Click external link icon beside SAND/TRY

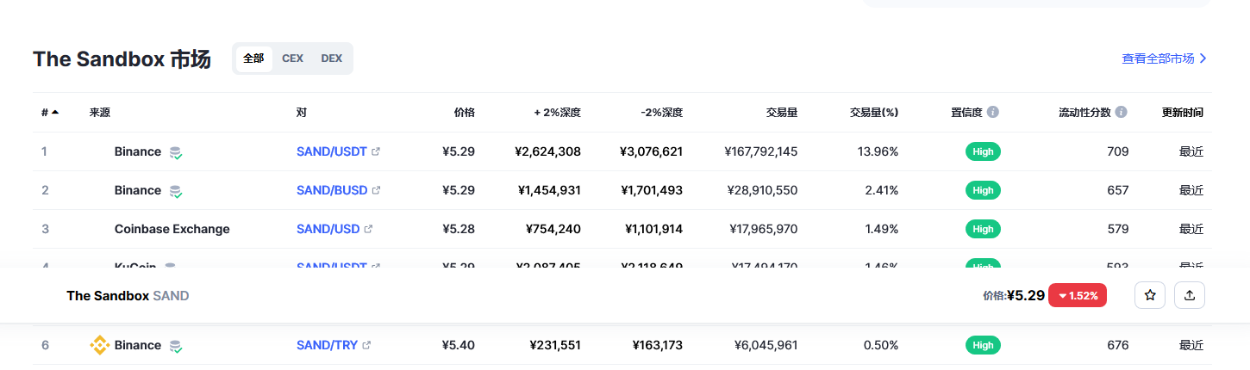(366, 345)
